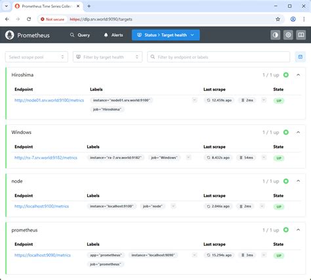Click the node green health ring icon

point(286,181)
